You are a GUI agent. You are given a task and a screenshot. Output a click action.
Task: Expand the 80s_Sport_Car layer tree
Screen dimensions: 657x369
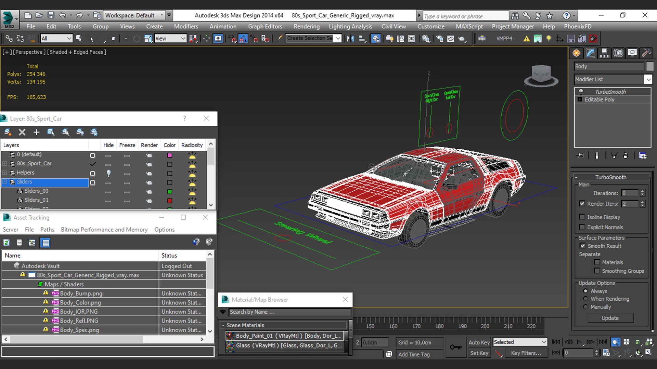click(x=5, y=164)
